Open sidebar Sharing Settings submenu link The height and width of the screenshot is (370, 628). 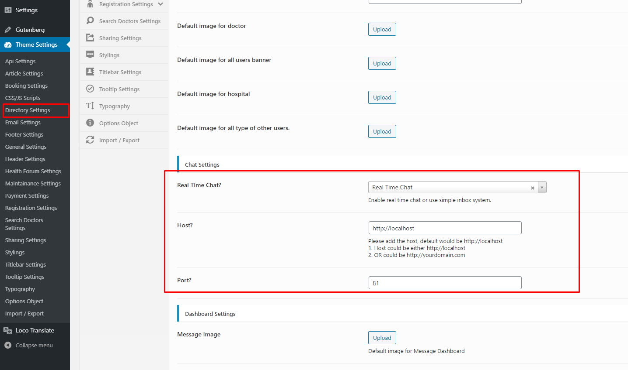click(x=25, y=240)
